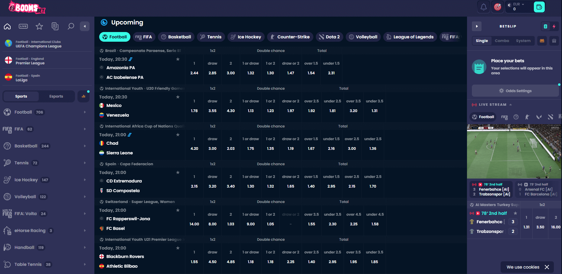Open Odds Settings button
The height and width of the screenshot is (274, 562).
tap(515, 91)
